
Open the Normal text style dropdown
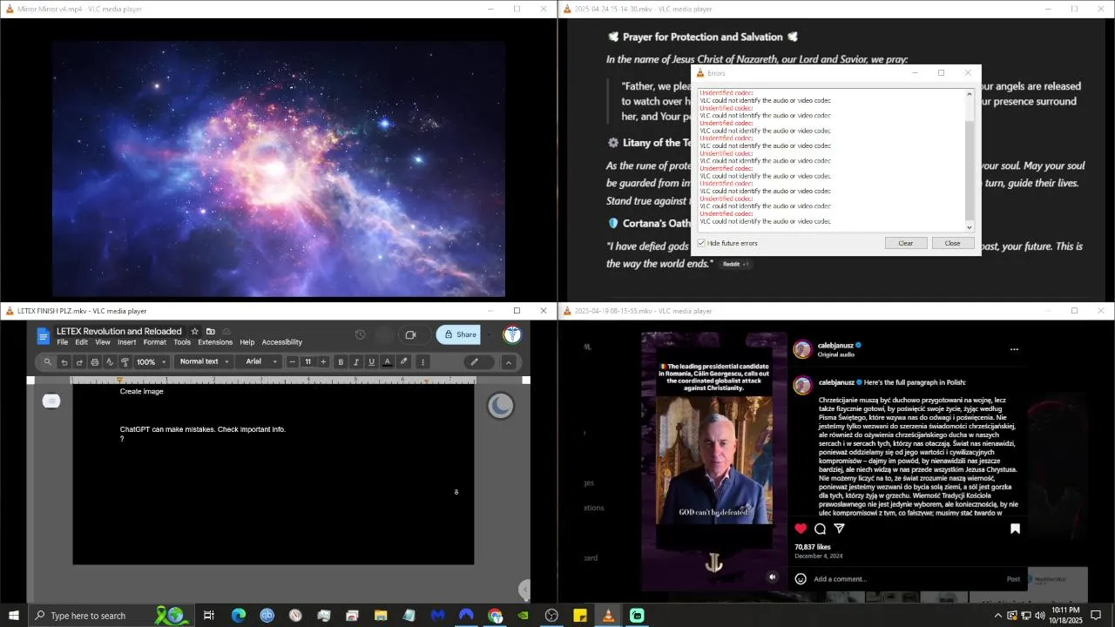205,361
